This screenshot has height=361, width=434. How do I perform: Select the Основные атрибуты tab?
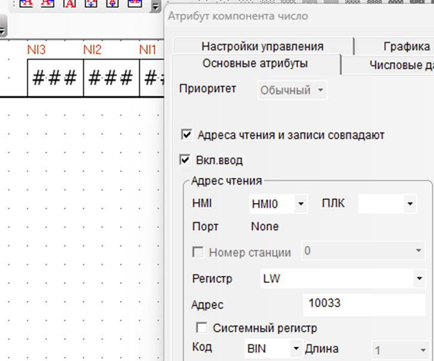[255, 63]
